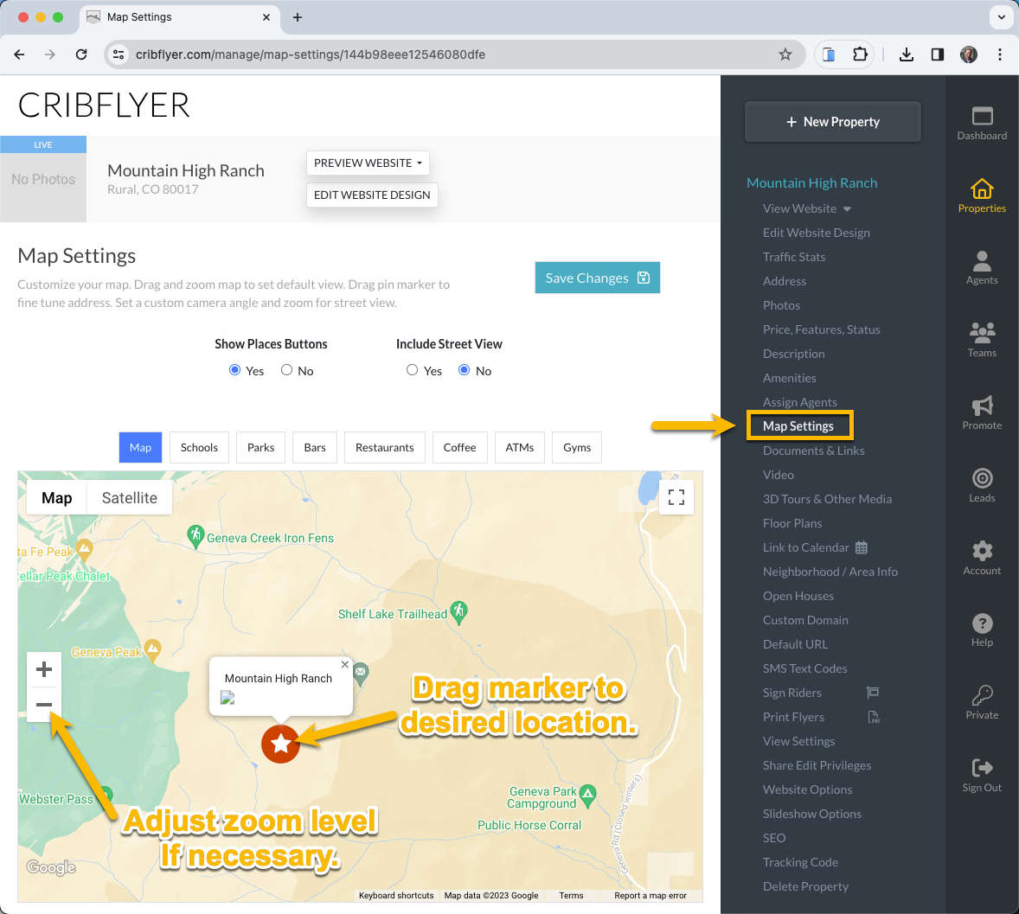Viewport: 1019px width, 914px height.
Task: Open Map Settings menu item
Action: click(x=799, y=425)
